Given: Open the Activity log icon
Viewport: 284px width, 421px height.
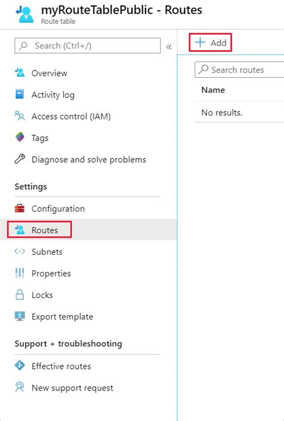Looking at the screenshot, I should [x=20, y=94].
